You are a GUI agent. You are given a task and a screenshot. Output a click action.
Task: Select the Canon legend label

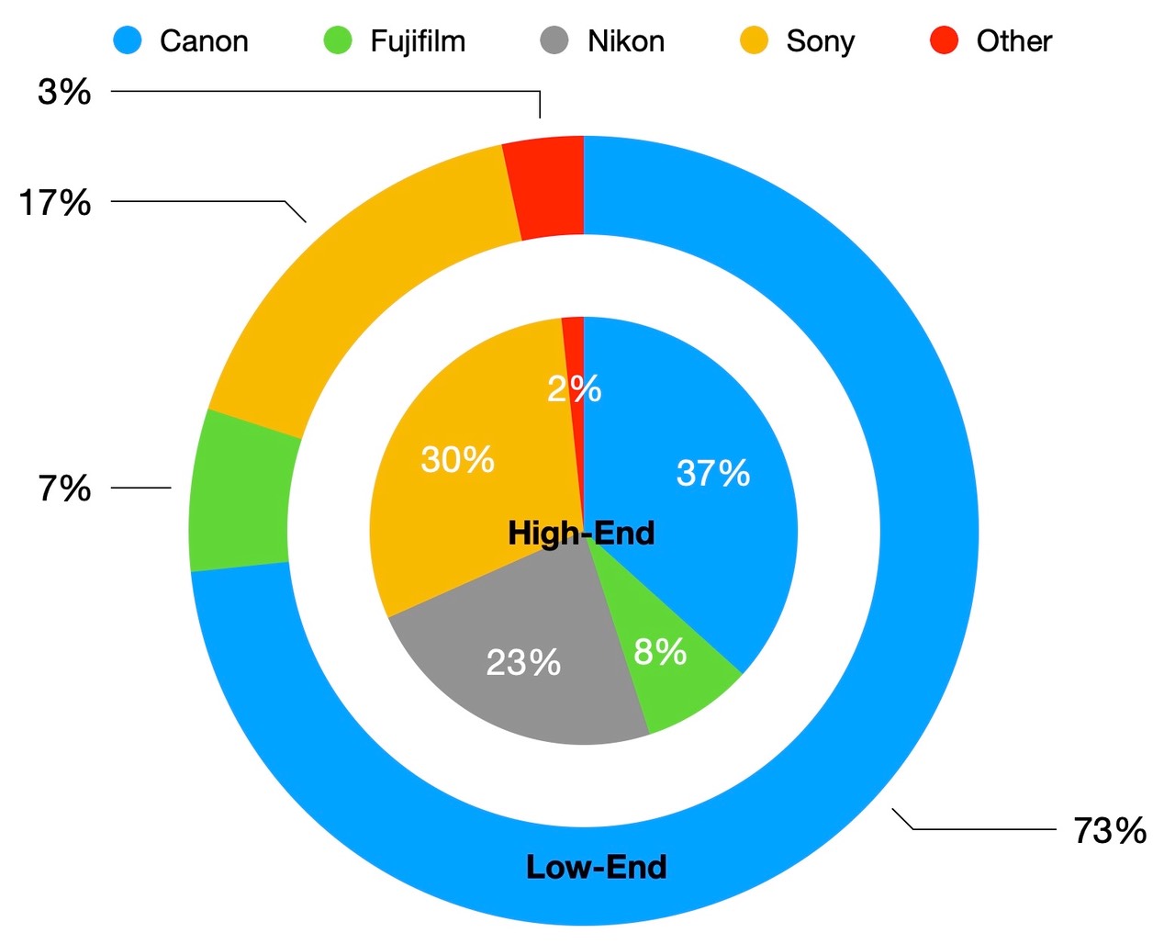click(x=204, y=41)
